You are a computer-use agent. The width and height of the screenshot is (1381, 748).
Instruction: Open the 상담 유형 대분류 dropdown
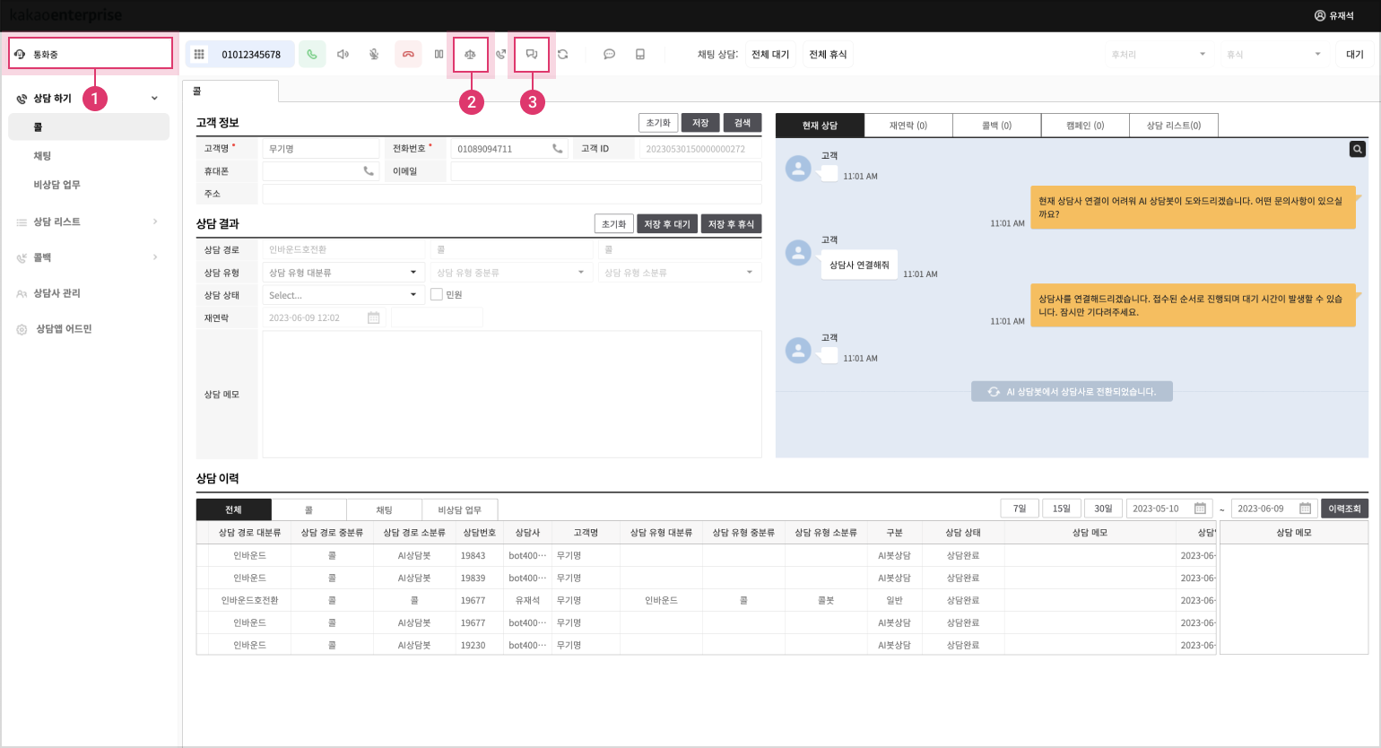[343, 273]
